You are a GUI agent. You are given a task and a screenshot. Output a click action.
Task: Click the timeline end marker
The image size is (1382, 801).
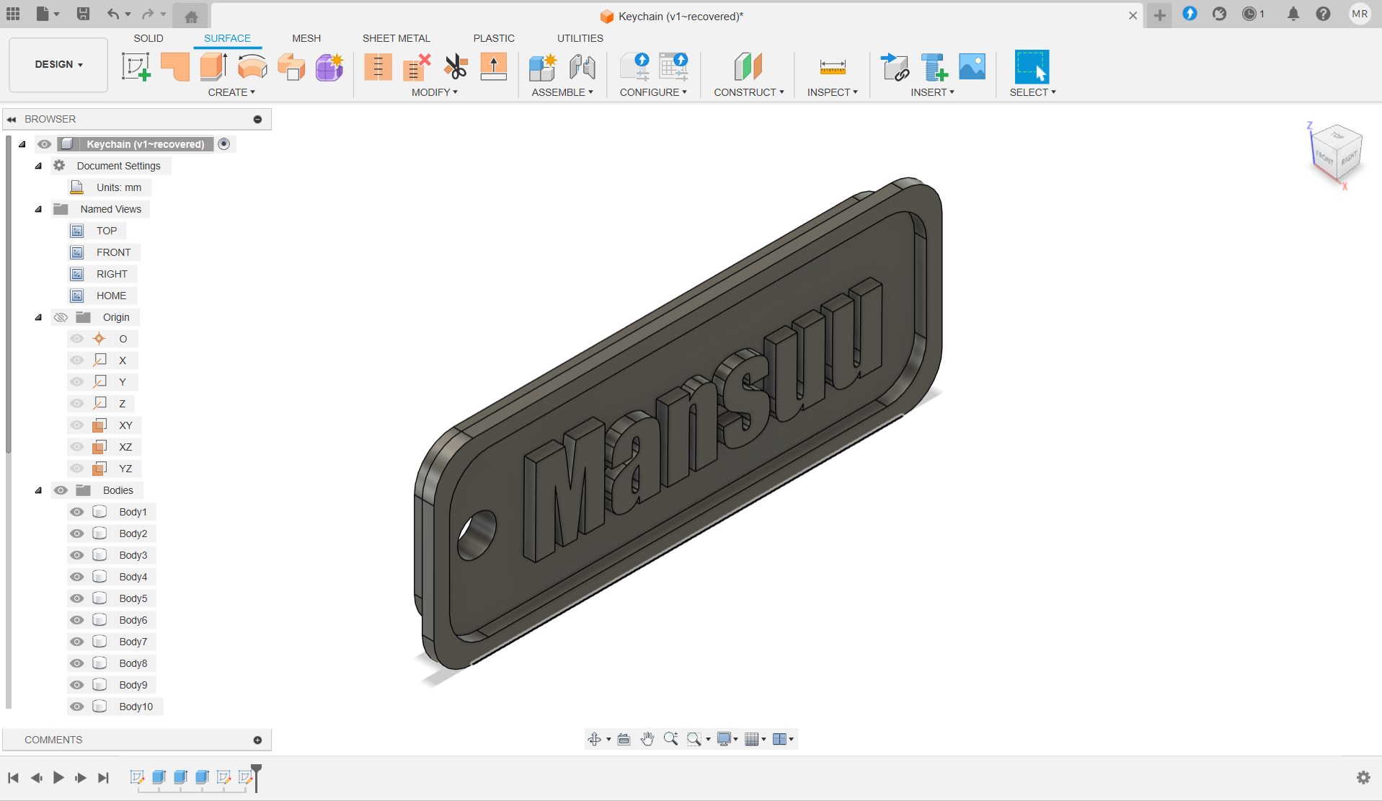pyautogui.click(x=256, y=776)
